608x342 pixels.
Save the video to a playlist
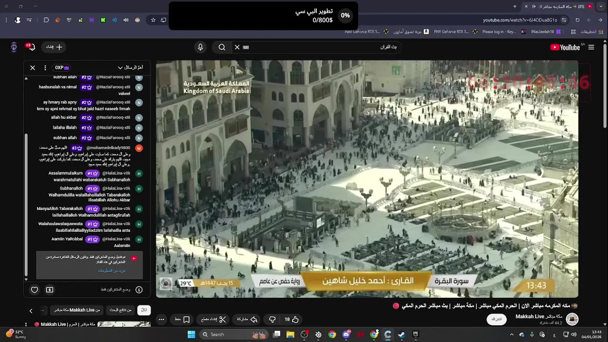click(182, 319)
